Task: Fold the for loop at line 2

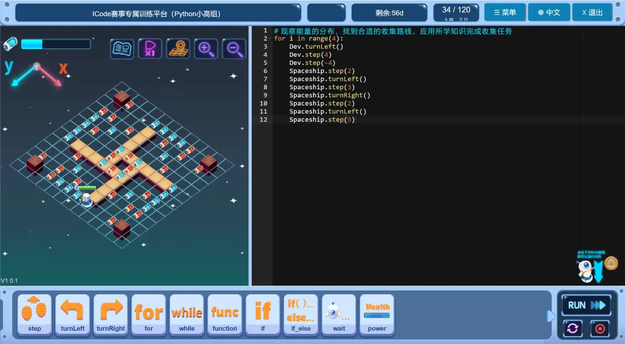Action: (x=270, y=39)
